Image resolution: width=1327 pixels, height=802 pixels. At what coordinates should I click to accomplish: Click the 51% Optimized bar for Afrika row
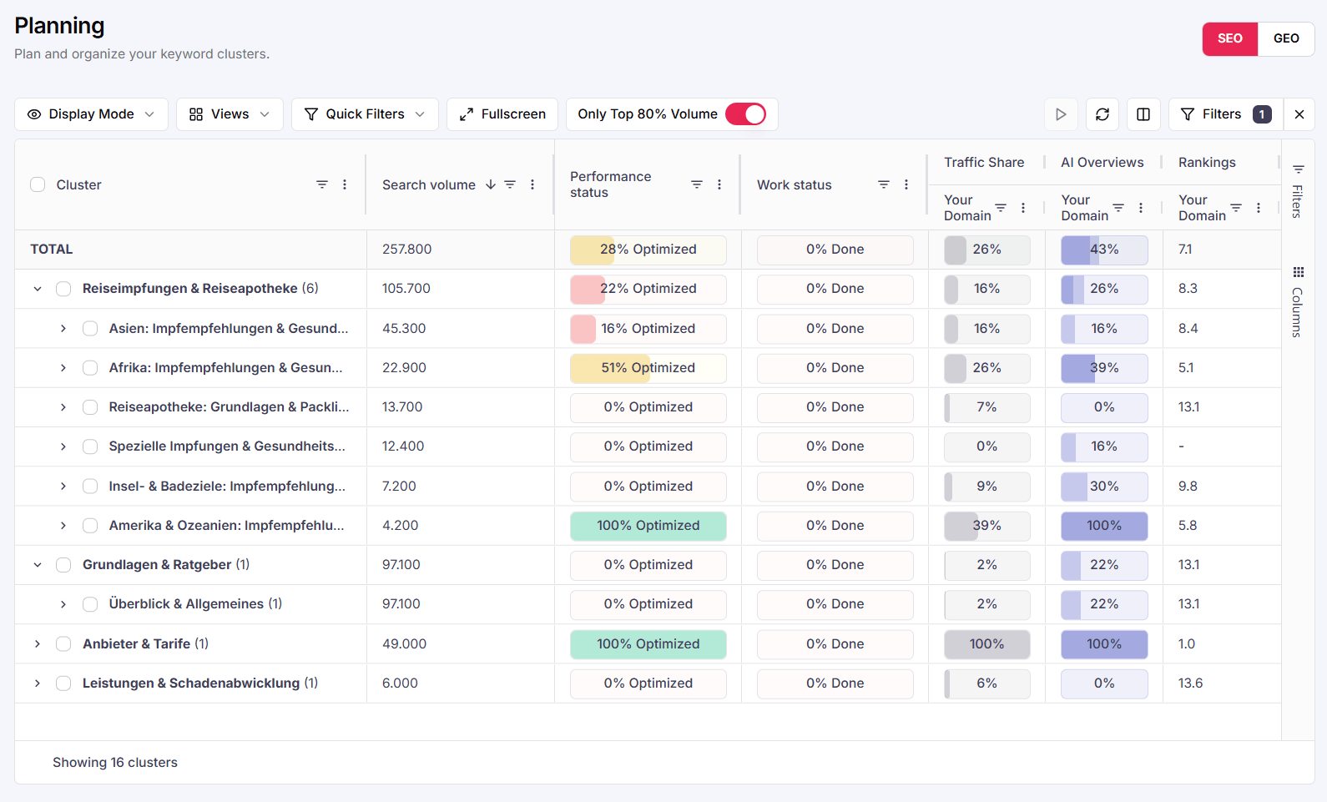click(x=648, y=368)
